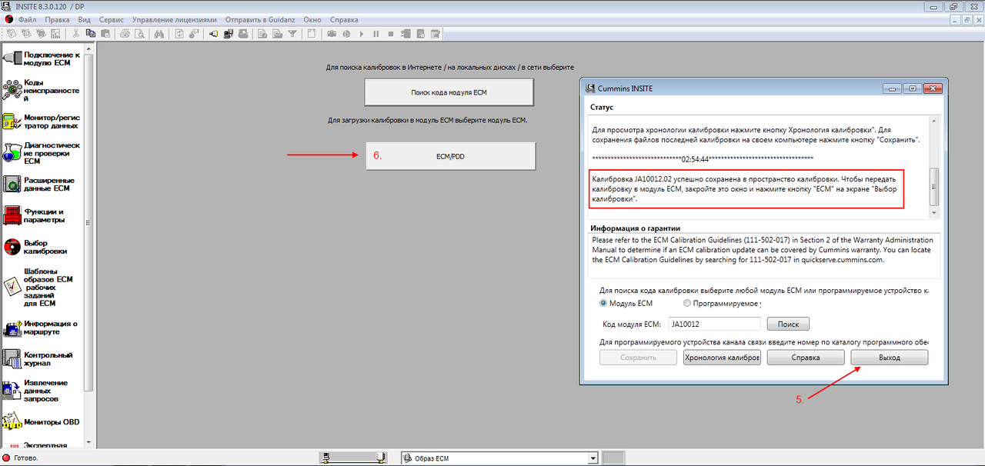
Task: Open 'Управление лицензиями' menu
Action: point(174,19)
